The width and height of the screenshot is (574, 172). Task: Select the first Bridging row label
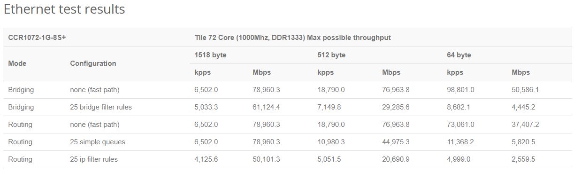coord(21,89)
